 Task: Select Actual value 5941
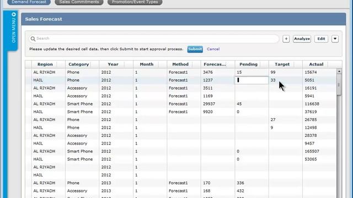point(309,96)
